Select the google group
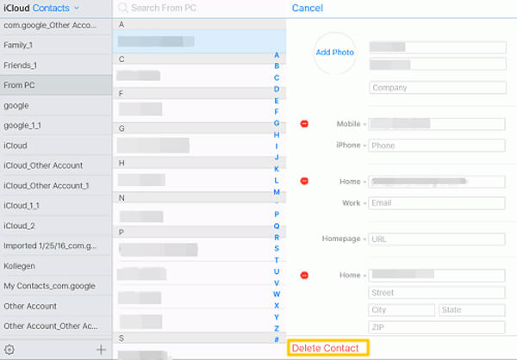Screen dimensions: 517x360 [x=56, y=105]
